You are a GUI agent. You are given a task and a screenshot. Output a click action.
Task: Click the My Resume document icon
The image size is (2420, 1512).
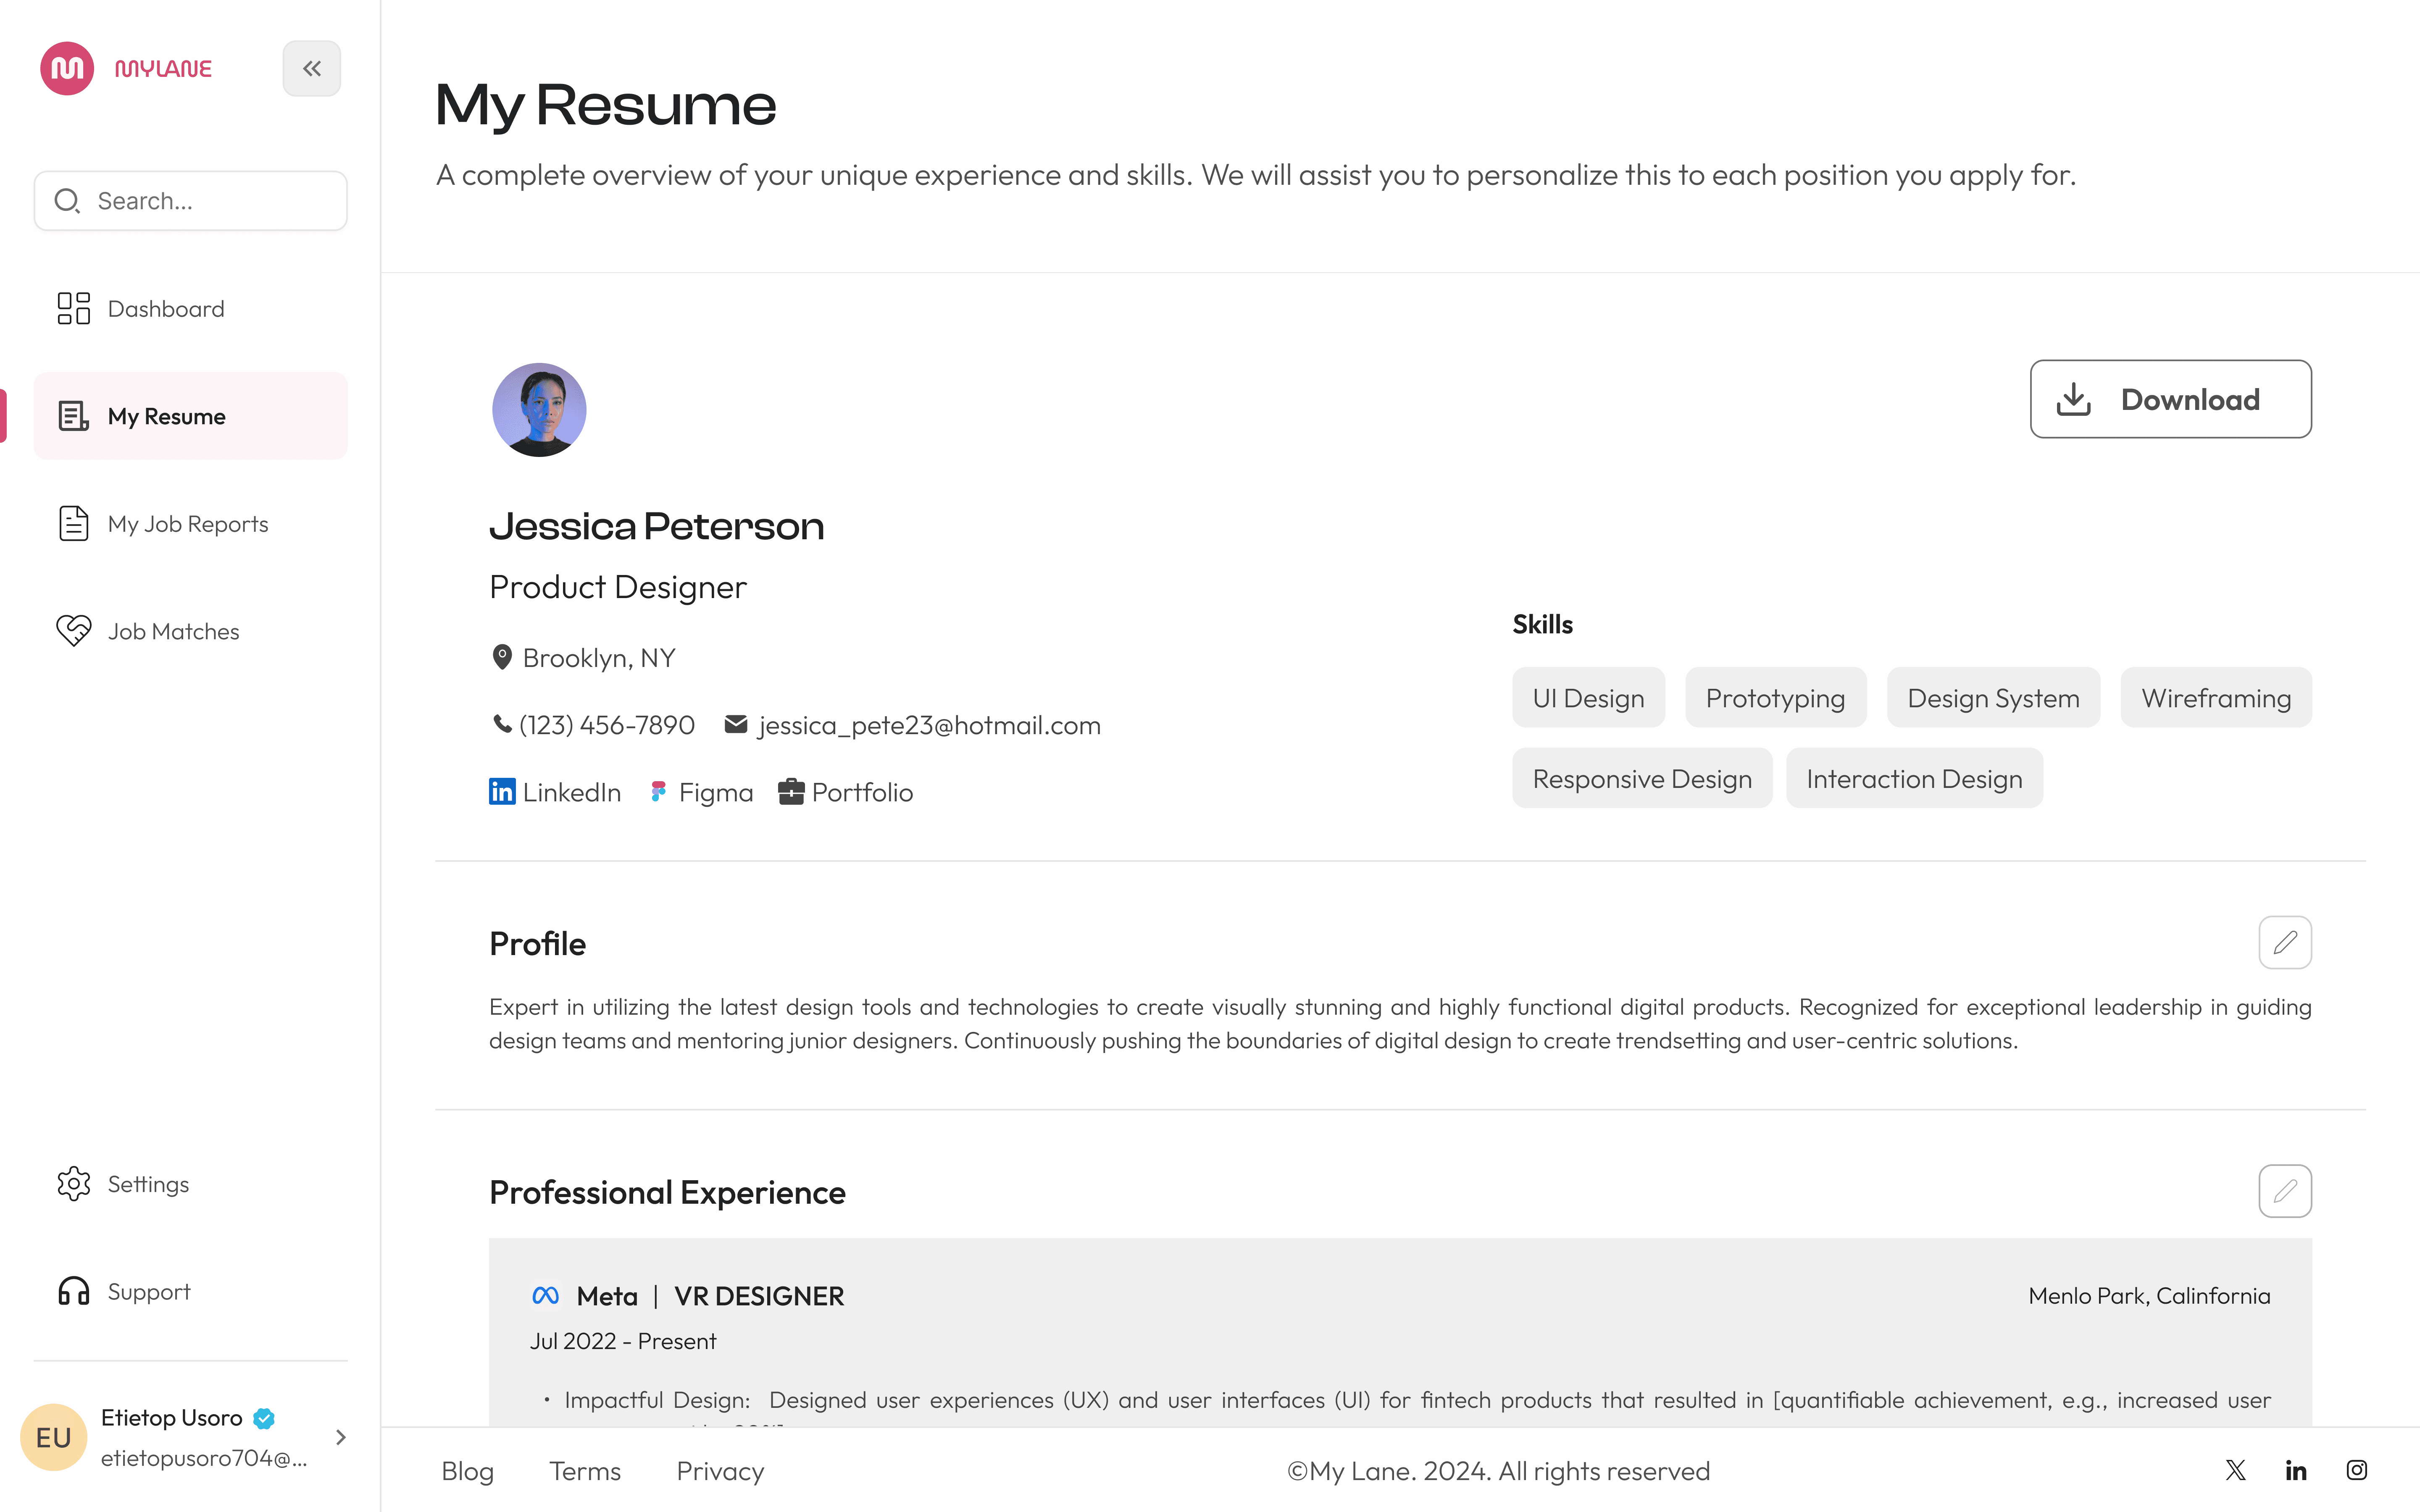(74, 416)
